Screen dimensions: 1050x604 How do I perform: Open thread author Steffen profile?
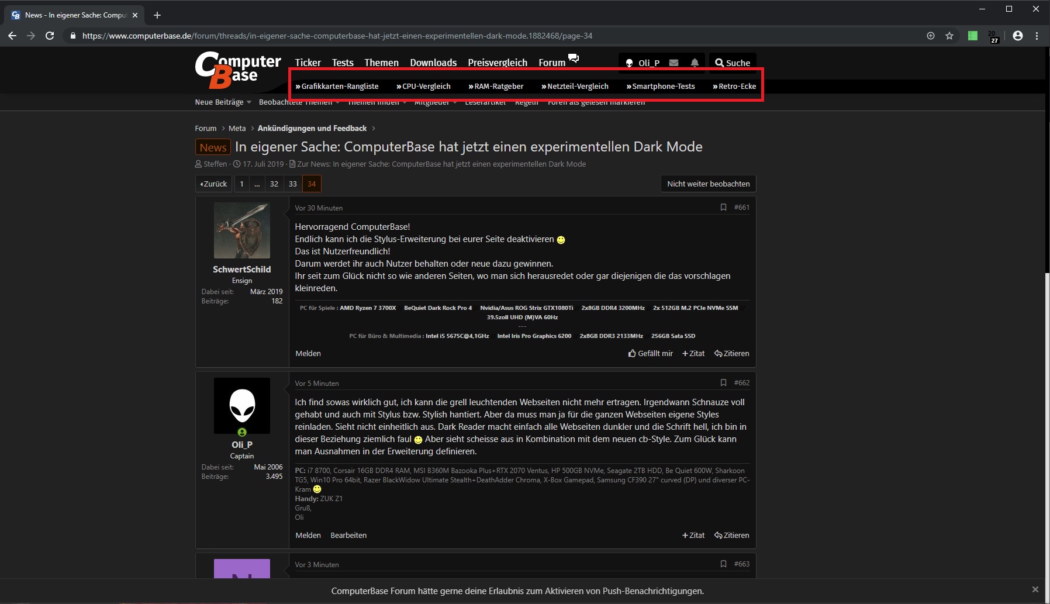point(215,164)
